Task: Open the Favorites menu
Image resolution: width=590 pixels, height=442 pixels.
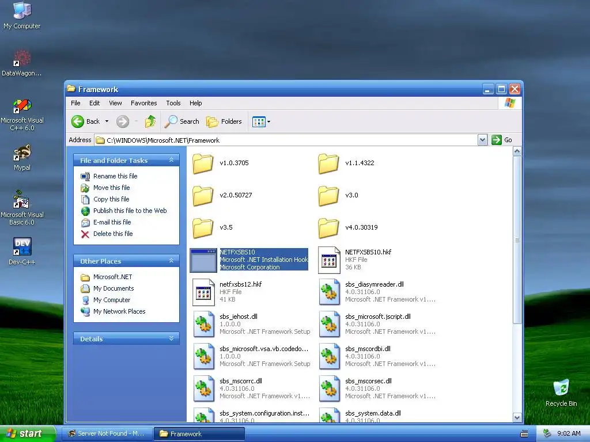Action: pyautogui.click(x=143, y=103)
